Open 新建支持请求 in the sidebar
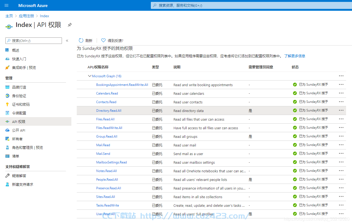 click(23, 184)
